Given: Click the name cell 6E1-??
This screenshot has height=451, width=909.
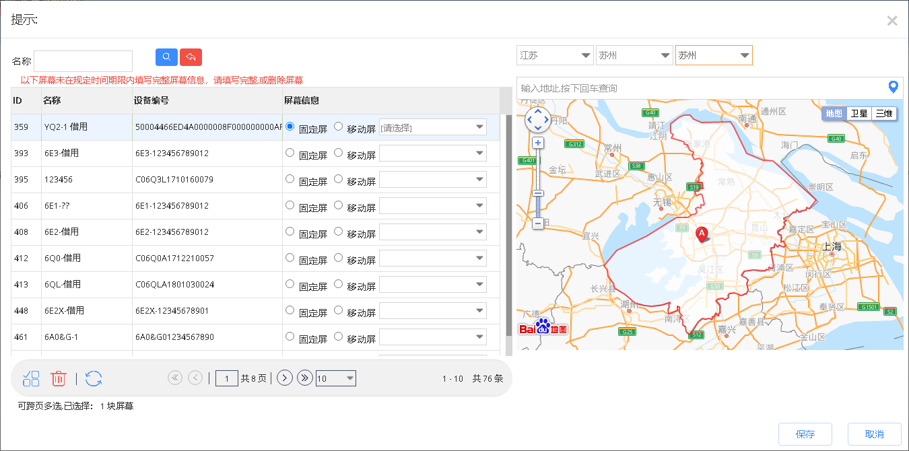Looking at the screenshot, I should 57,206.
